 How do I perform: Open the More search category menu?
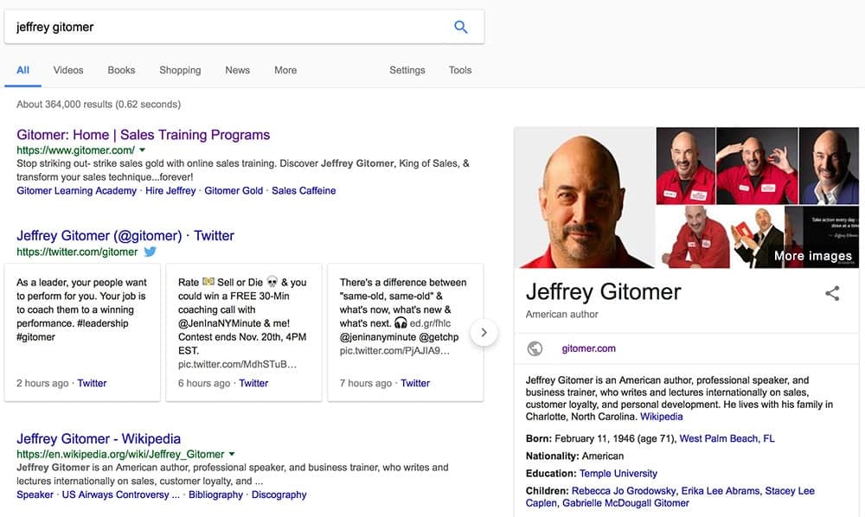coord(285,70)
